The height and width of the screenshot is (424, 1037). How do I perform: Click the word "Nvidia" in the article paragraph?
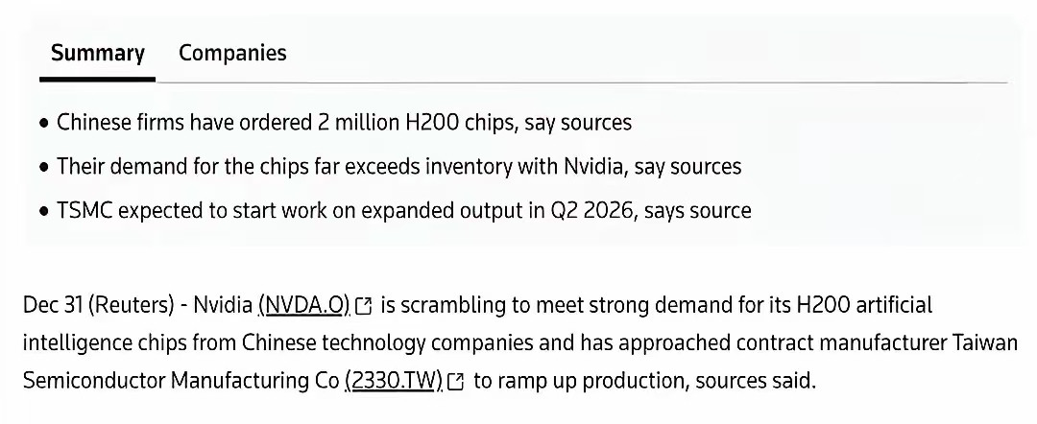[222, 306]
